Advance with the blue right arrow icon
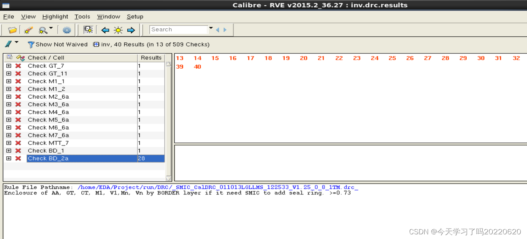The image size is (527, 239). point(131,29)
